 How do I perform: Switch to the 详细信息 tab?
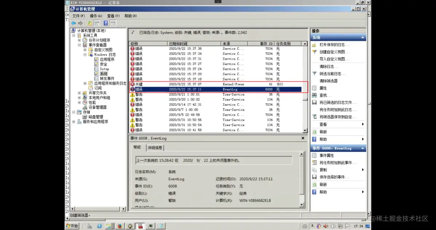tap(155, 148)
